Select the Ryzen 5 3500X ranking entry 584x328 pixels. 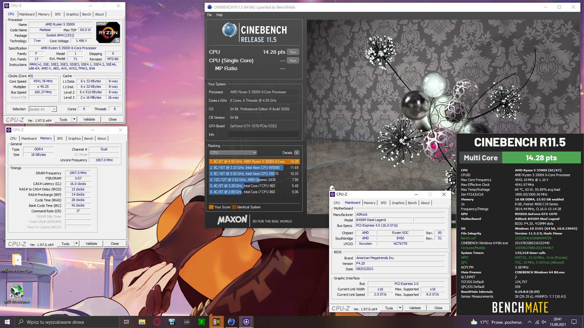coord(254,162)
